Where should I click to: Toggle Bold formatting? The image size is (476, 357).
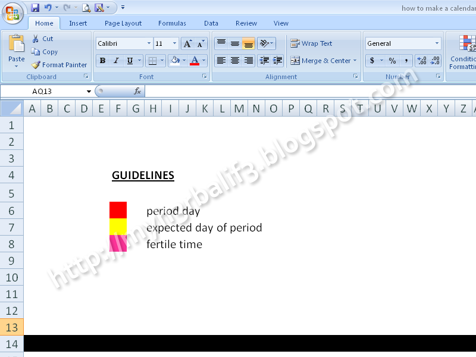point(102,61)
